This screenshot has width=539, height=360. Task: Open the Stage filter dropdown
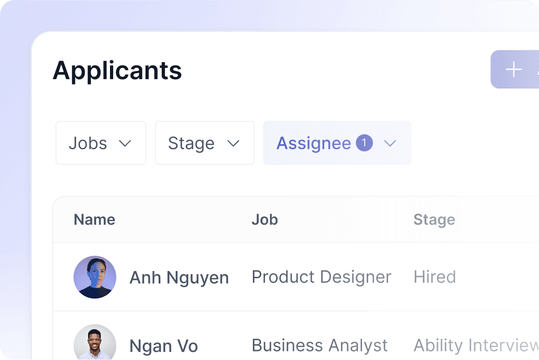pyautogui.click(x=204, y=143)
